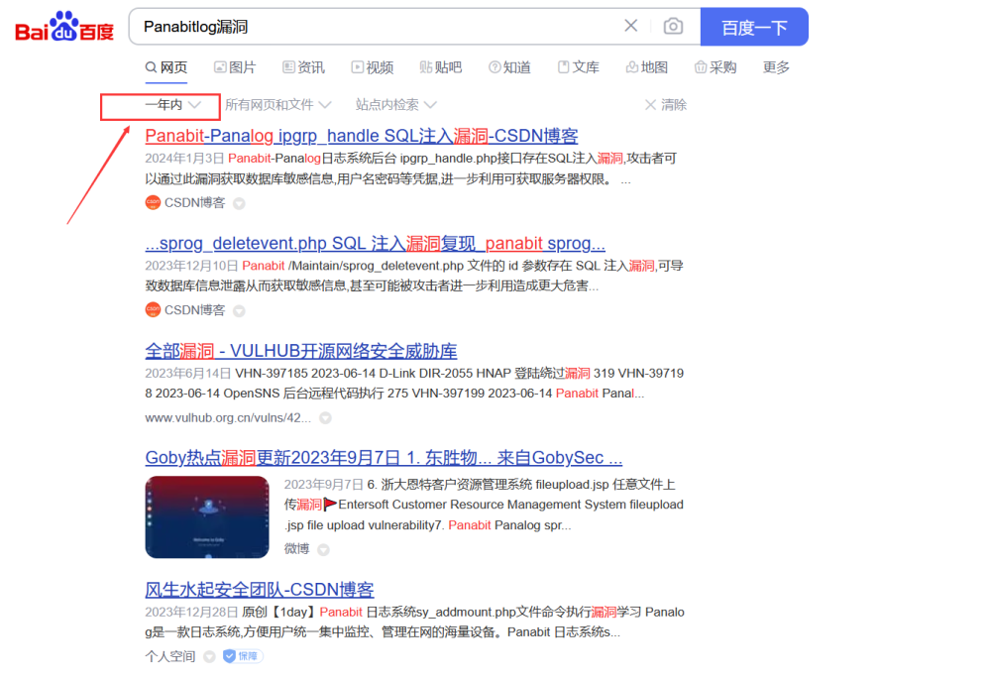Open the 贴吧 tab
Screen dimensions: 991x680
coord(441,67)
